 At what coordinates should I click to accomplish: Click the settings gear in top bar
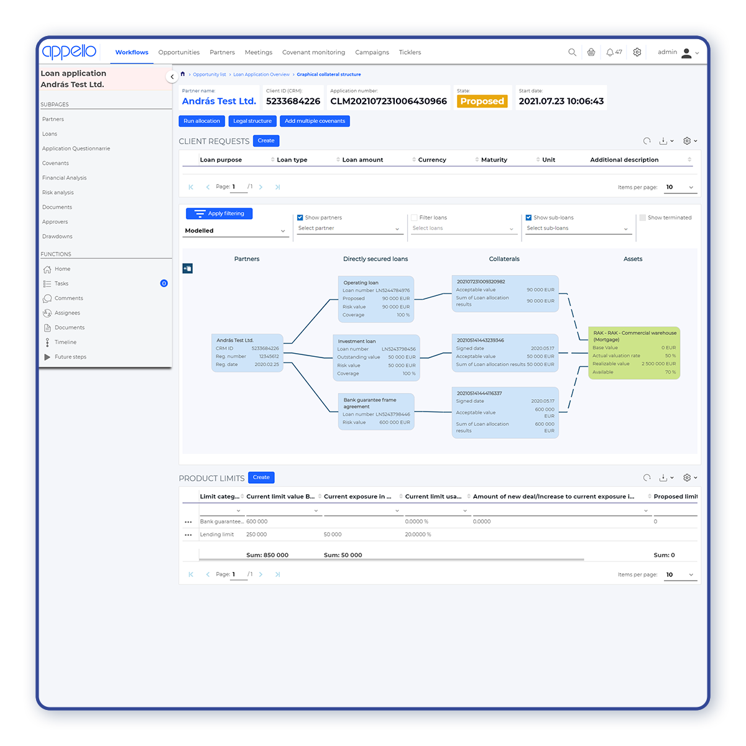637,52
